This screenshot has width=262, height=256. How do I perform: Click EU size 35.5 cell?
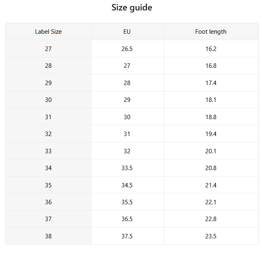coord(127,202)
